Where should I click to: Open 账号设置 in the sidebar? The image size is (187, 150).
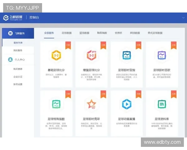[18, 84]
